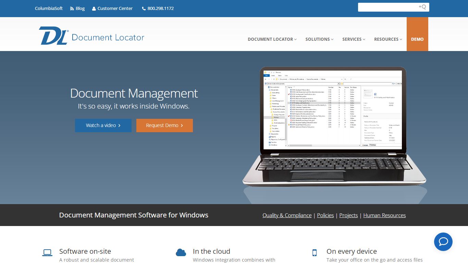
Task: Click the RSS icon beside Blog
Action: [x=72, y=9]
